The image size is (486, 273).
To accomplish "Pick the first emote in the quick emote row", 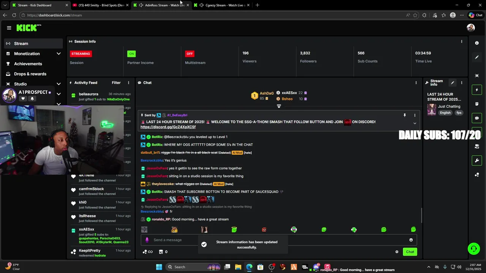I will click(x=144, y=229).
